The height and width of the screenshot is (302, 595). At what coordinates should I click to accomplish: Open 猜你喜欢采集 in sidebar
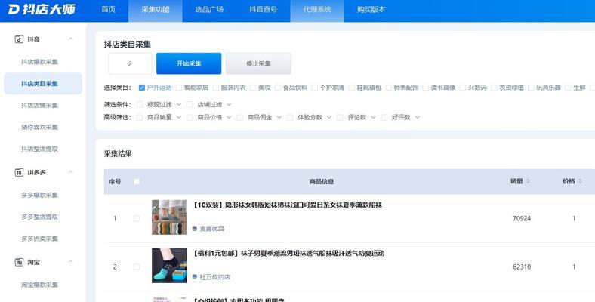(x=39, y=127)
